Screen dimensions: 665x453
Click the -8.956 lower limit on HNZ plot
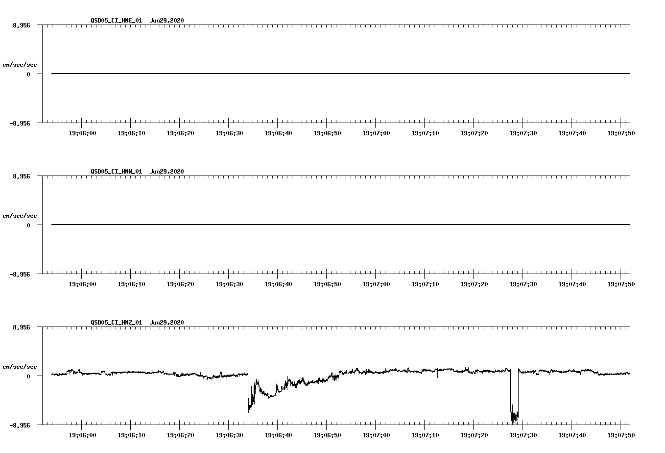[20, 426]
